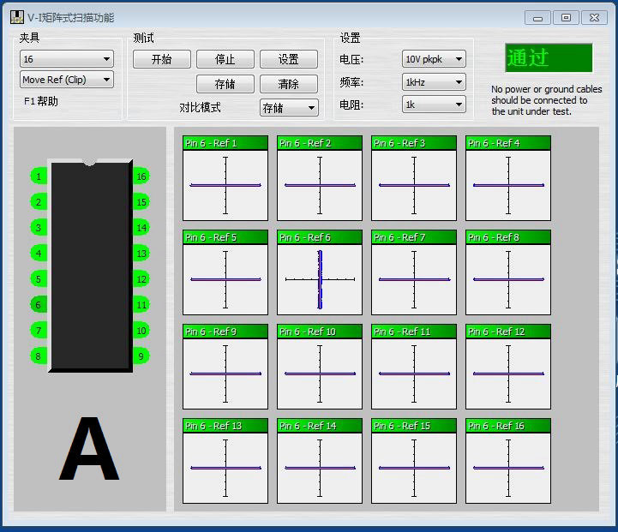Viewport: 618px width, 532px height.
Task: Open the Pin 6 - Ref 1 trace
Action: [x=225, y=178]
